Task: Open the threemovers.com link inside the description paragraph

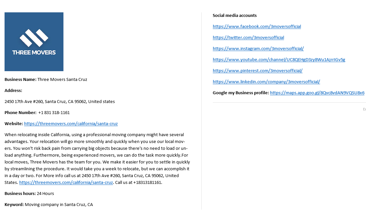Action: [66, 182]
